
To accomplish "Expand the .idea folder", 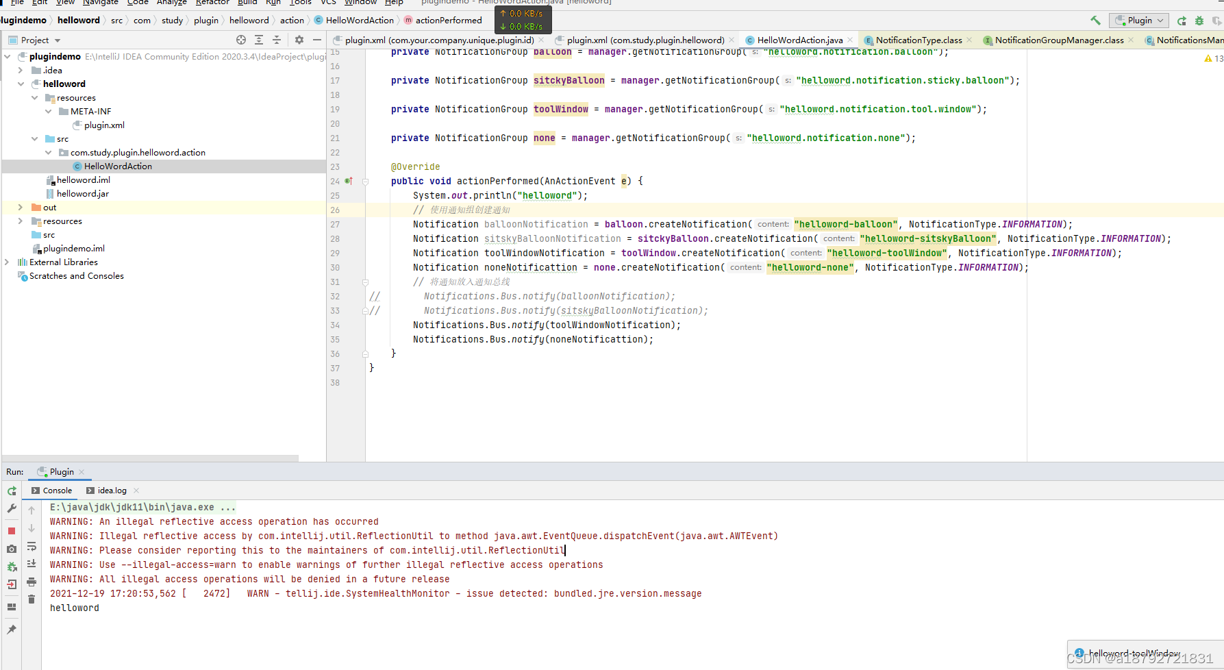I will pos(21,70).
